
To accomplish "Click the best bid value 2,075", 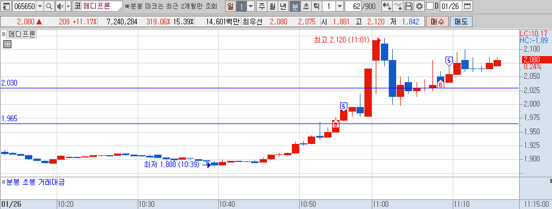I will pos(307,22).
